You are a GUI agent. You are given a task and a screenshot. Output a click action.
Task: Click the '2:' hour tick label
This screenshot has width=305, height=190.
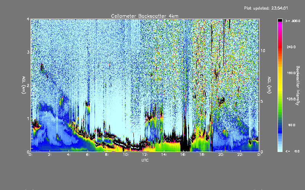point(50,155)
